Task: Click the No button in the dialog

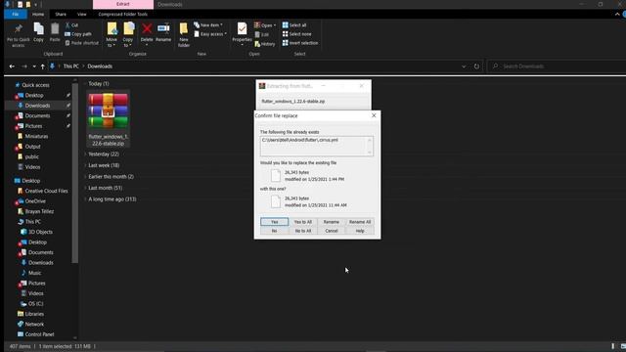Action: (274, 231)
